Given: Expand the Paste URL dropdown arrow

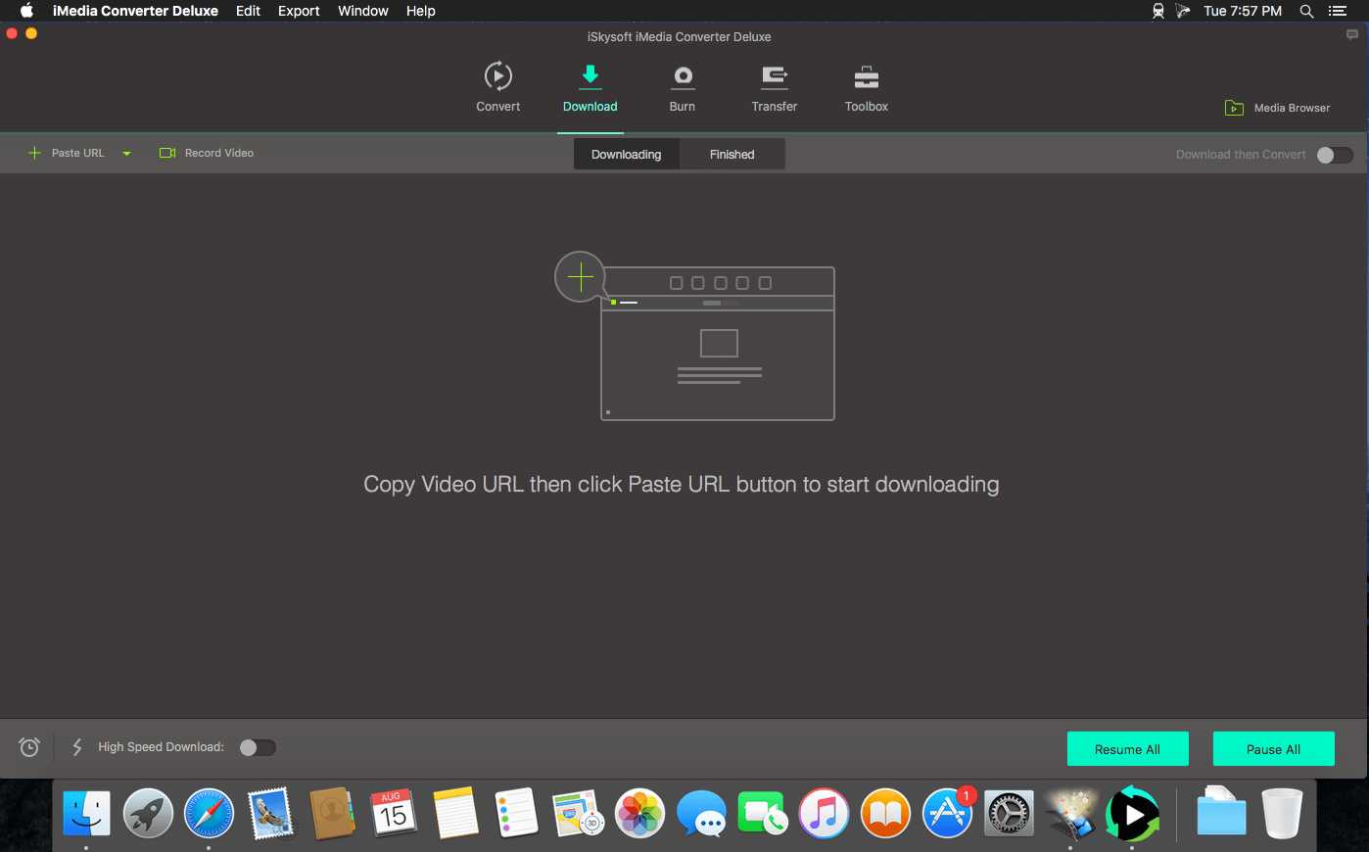Looking at the screenshot, I should coord(126,154).
